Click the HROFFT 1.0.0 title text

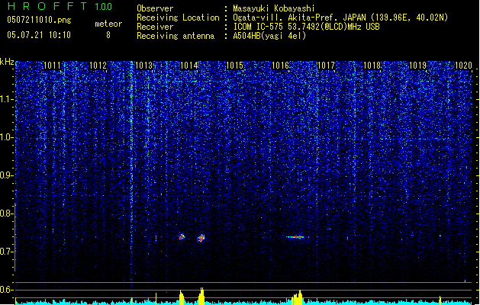pyautogui.click(x=60, y=6)
